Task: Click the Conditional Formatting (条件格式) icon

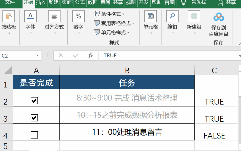Action: coord(97,14)
